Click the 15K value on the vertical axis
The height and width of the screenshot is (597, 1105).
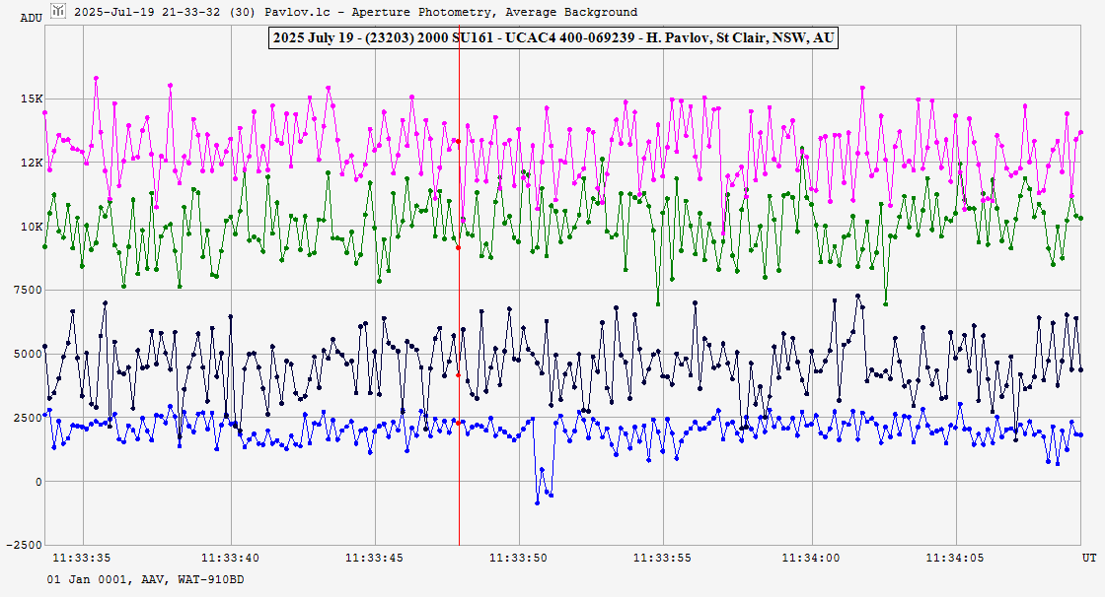pyautogui.click(x=33, y=99)
